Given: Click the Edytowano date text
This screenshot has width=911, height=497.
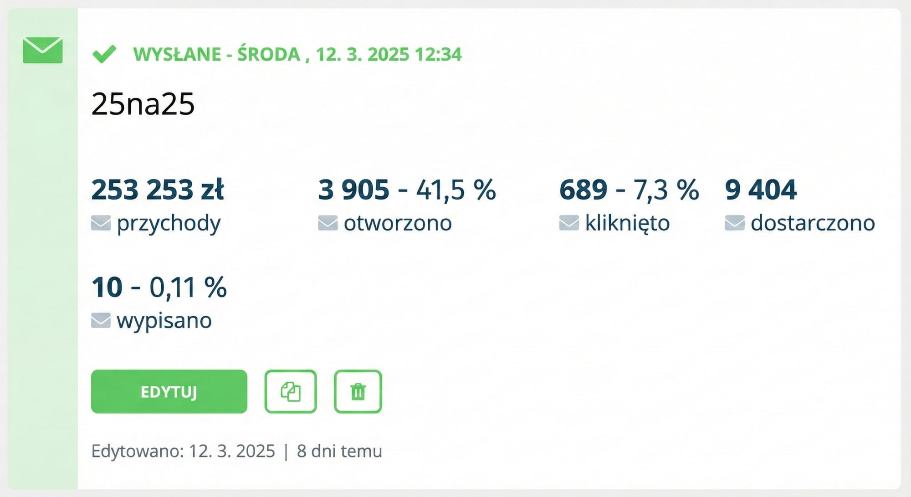Looking at the screenshot, I should (x=184, y=451).
